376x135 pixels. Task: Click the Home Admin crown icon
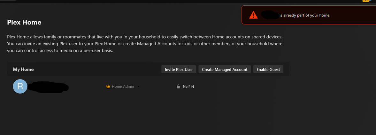108,87
